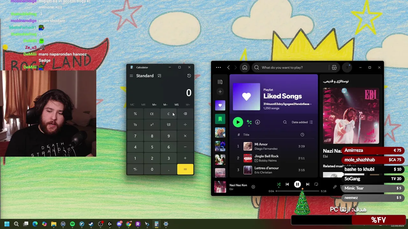Open Spotify three-dot main menu
408x229 pixels.
click(x=218, y=67)
